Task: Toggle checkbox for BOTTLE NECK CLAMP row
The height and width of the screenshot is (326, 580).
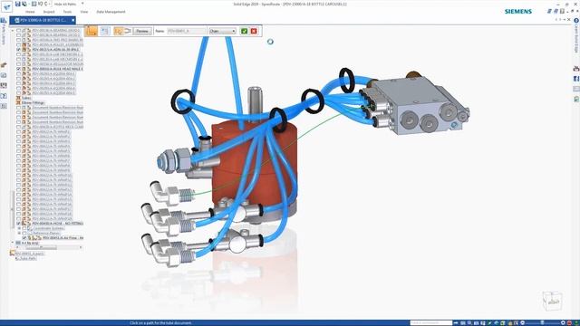Action: [18, 127]
